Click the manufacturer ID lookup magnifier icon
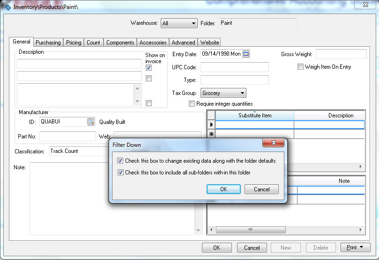Viewport: 379px width, 260px height. point(90,122)
